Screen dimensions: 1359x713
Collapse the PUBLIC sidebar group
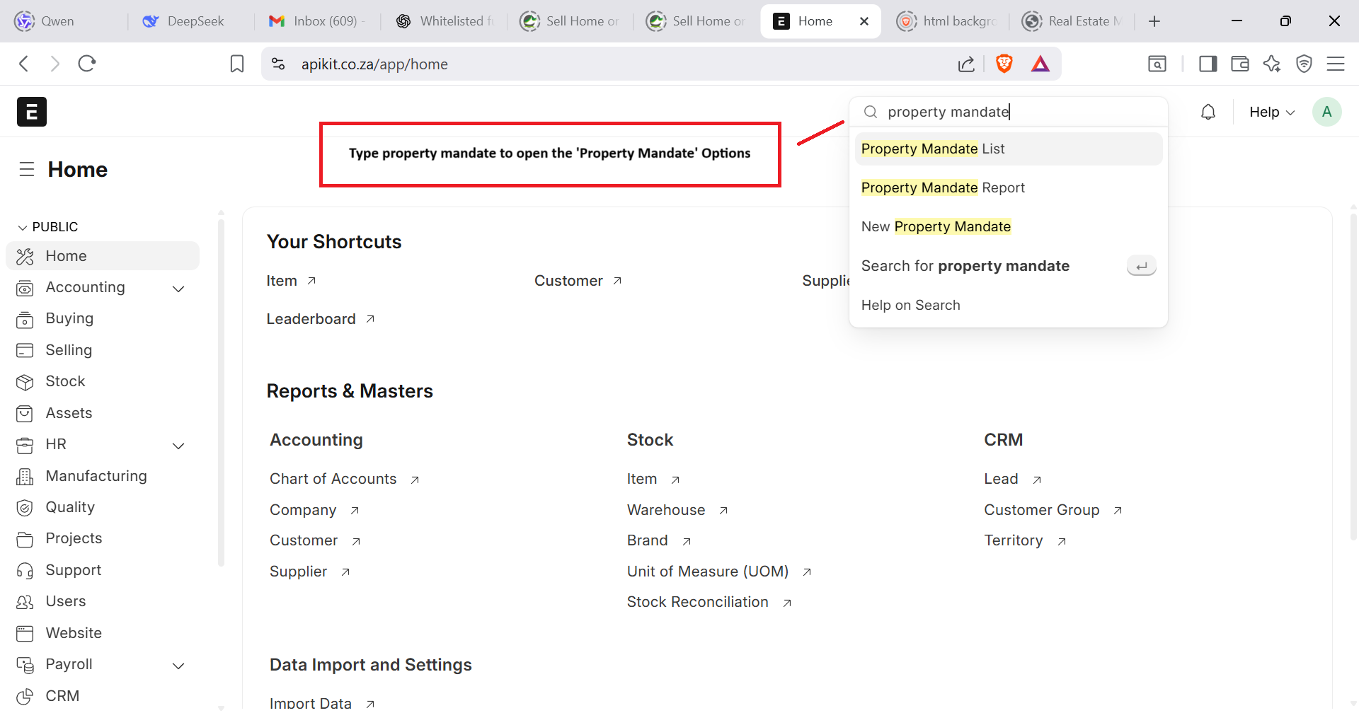tap(23, 227)
